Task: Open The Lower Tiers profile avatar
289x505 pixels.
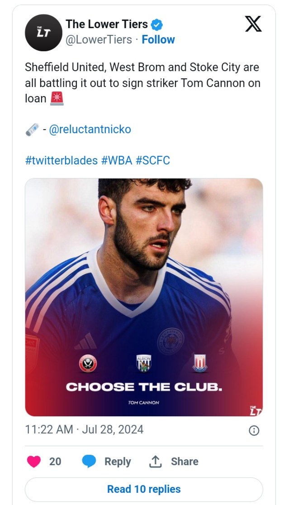Action: point(43,32)
